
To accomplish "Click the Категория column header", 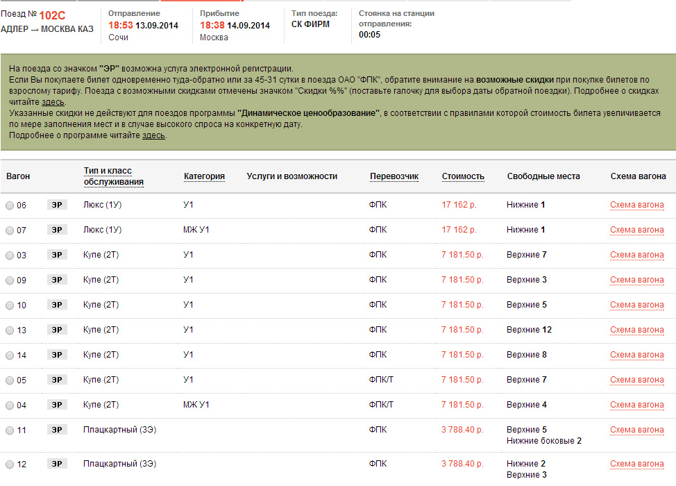I will [204, 176].
